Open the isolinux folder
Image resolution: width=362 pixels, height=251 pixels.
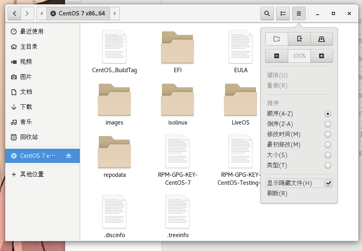tap(177, 100)
